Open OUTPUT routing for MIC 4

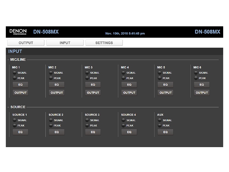(129, 93)
